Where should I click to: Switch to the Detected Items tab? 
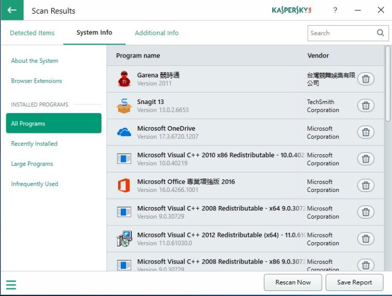[x=32, y=33]
